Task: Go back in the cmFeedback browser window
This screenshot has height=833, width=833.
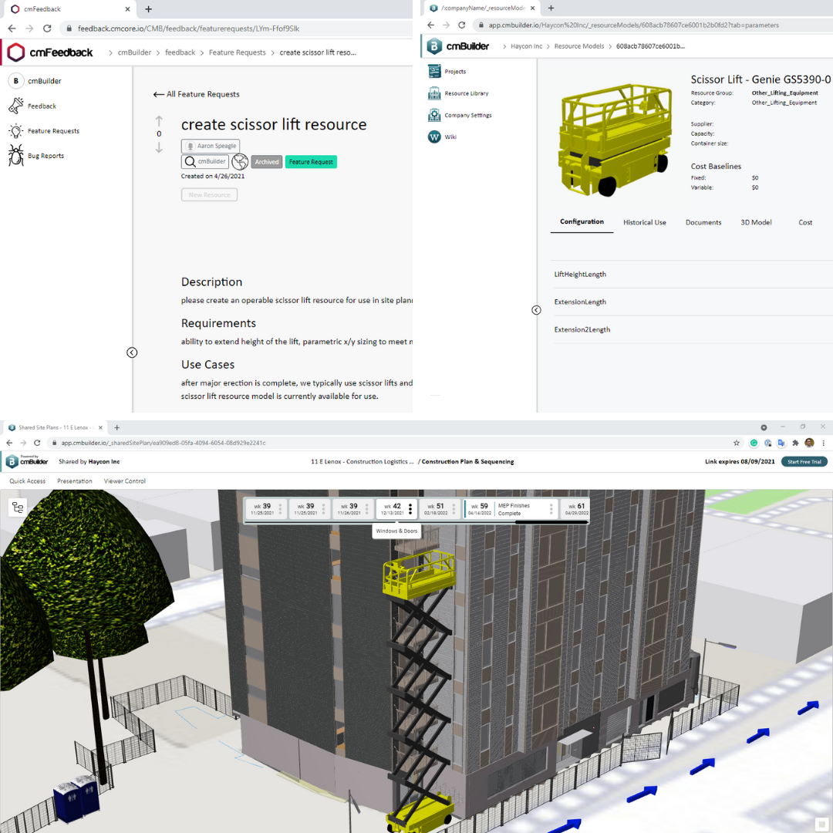Action: click(12, 29)
